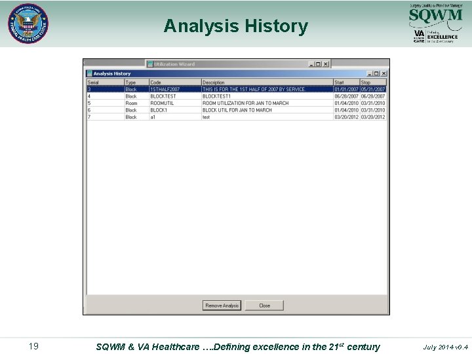The height and width of the screenshot is (354, 472).
Task: Close the Utilization Wizard window
Action: click(325, 64)
